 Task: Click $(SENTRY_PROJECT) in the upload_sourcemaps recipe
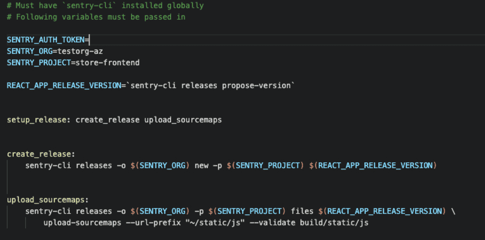(247, 211)
